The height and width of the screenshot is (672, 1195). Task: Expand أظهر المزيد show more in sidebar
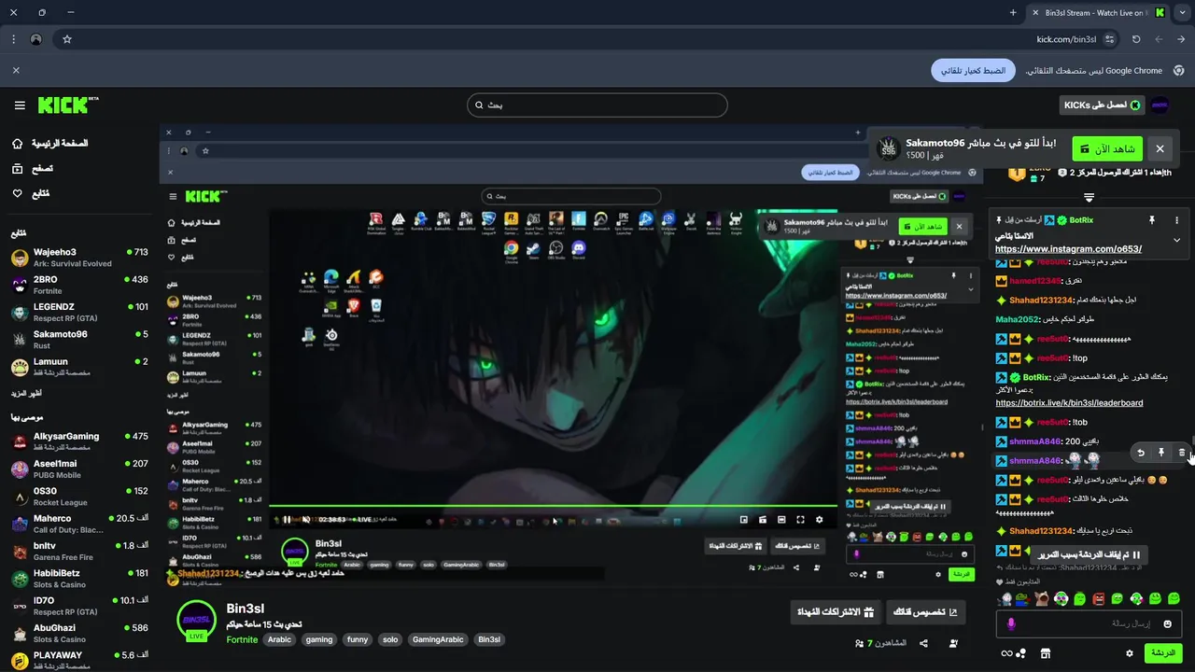27,393
